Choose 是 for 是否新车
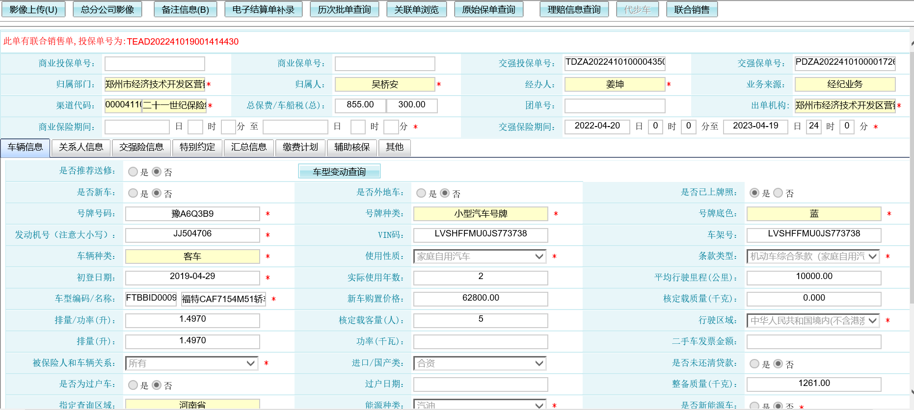 (x=133, y=193)
